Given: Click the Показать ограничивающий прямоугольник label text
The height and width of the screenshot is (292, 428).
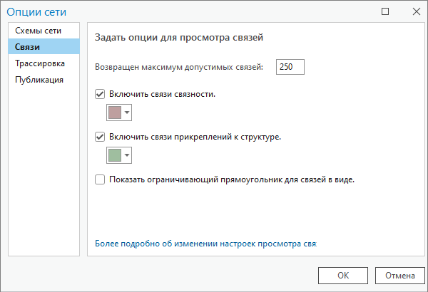Looking at the screenshot, I should (232, 179).
